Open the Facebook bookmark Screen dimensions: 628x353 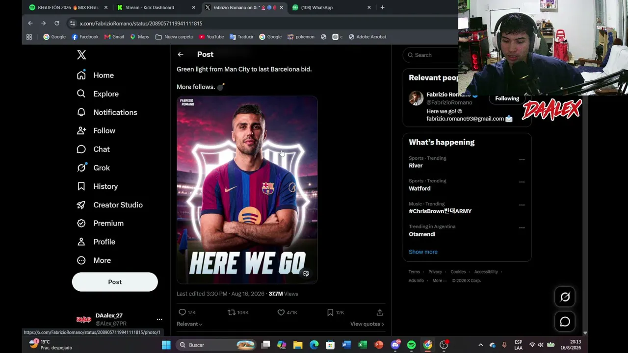(x=85, y=37)
